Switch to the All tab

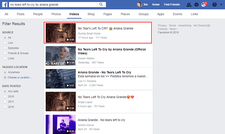(x=7, y=14)
